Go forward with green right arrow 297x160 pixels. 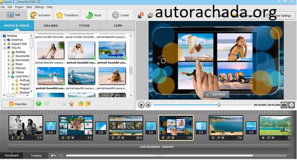(x=47, y=104)
